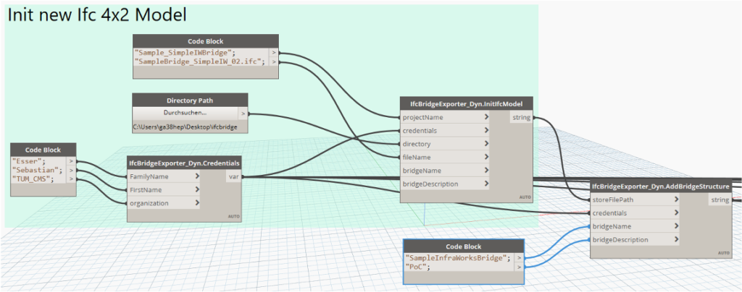Select Code Block header above "Sample_SimpleIWBridge"
Screen dimensions: 742x292
point(205,41)
